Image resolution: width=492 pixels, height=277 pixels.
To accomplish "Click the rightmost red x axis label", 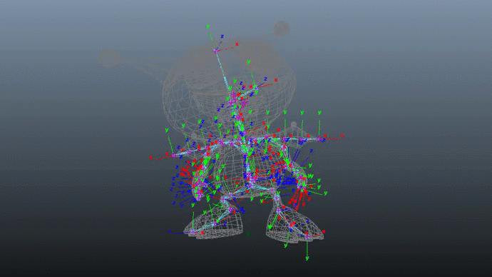I will (x=342, y=136).
